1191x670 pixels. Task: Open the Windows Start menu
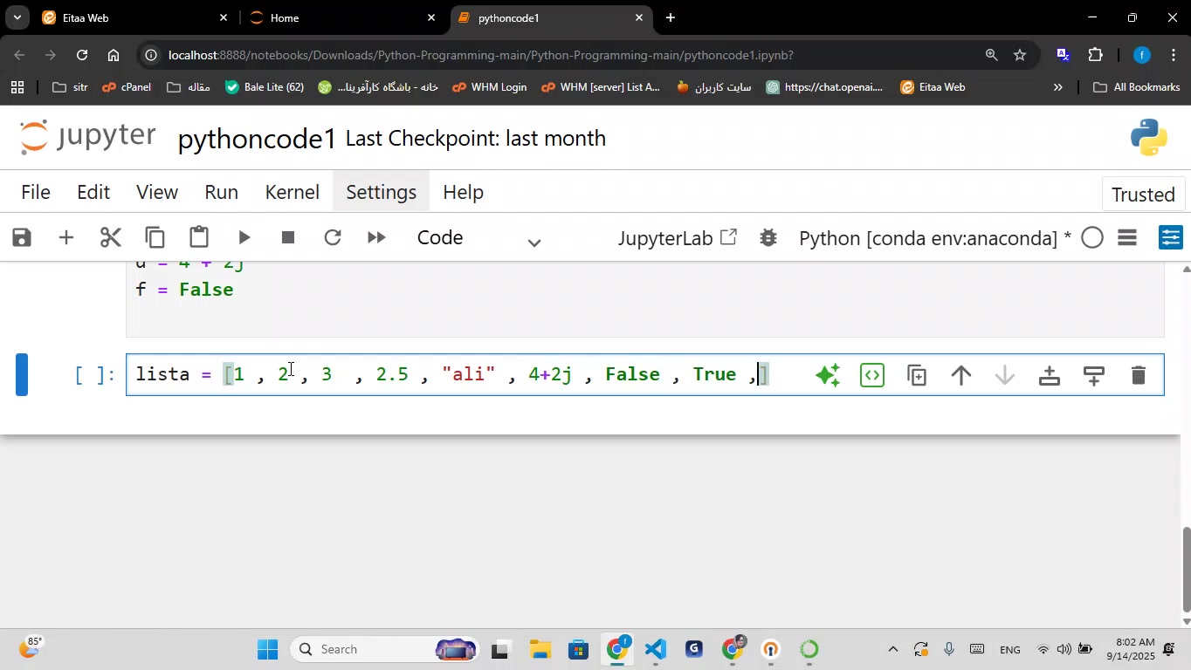(267, 649)
